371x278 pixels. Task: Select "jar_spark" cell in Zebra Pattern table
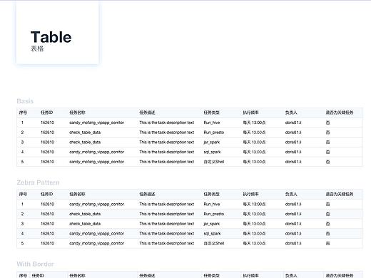pos(212,224)
